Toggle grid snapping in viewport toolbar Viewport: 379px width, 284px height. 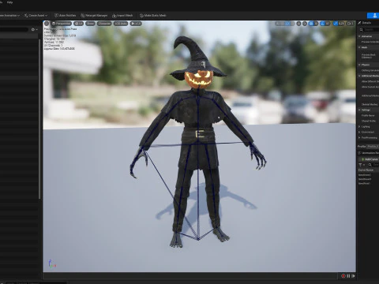tap(311, 24)
